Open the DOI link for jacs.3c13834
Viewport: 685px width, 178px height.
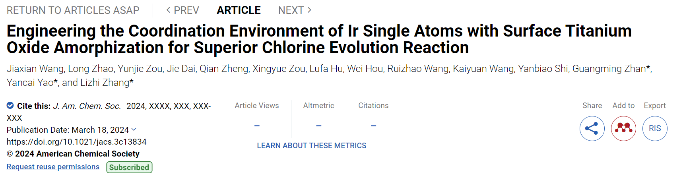click(77, 142)
